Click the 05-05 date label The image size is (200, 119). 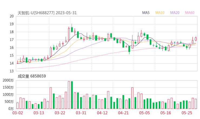(145, 113)
